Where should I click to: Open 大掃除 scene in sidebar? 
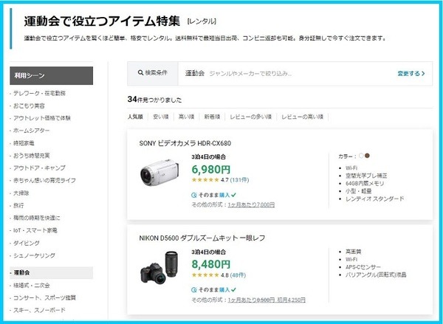tap(21, 193)
